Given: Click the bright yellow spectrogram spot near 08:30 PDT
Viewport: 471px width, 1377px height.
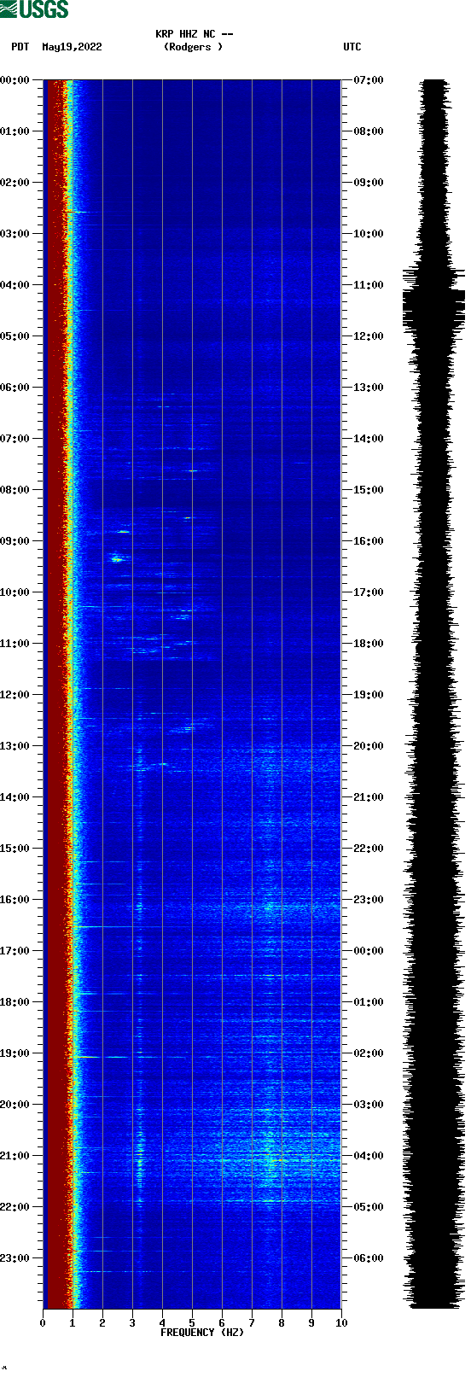Looking at the screenshot, I should tap(188, 517).
